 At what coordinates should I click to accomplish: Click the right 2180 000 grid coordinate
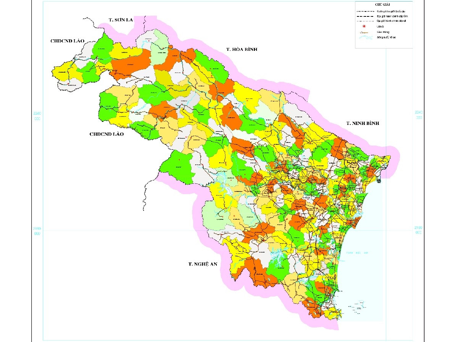coord(418,230)
